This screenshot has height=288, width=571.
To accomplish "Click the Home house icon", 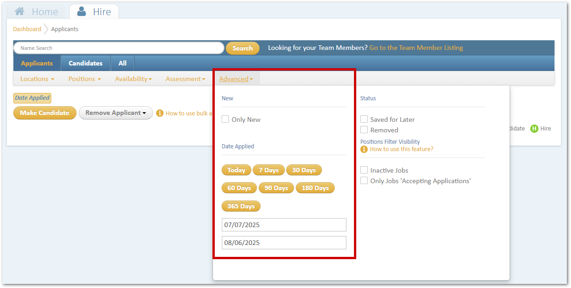I will coord(19,11).
